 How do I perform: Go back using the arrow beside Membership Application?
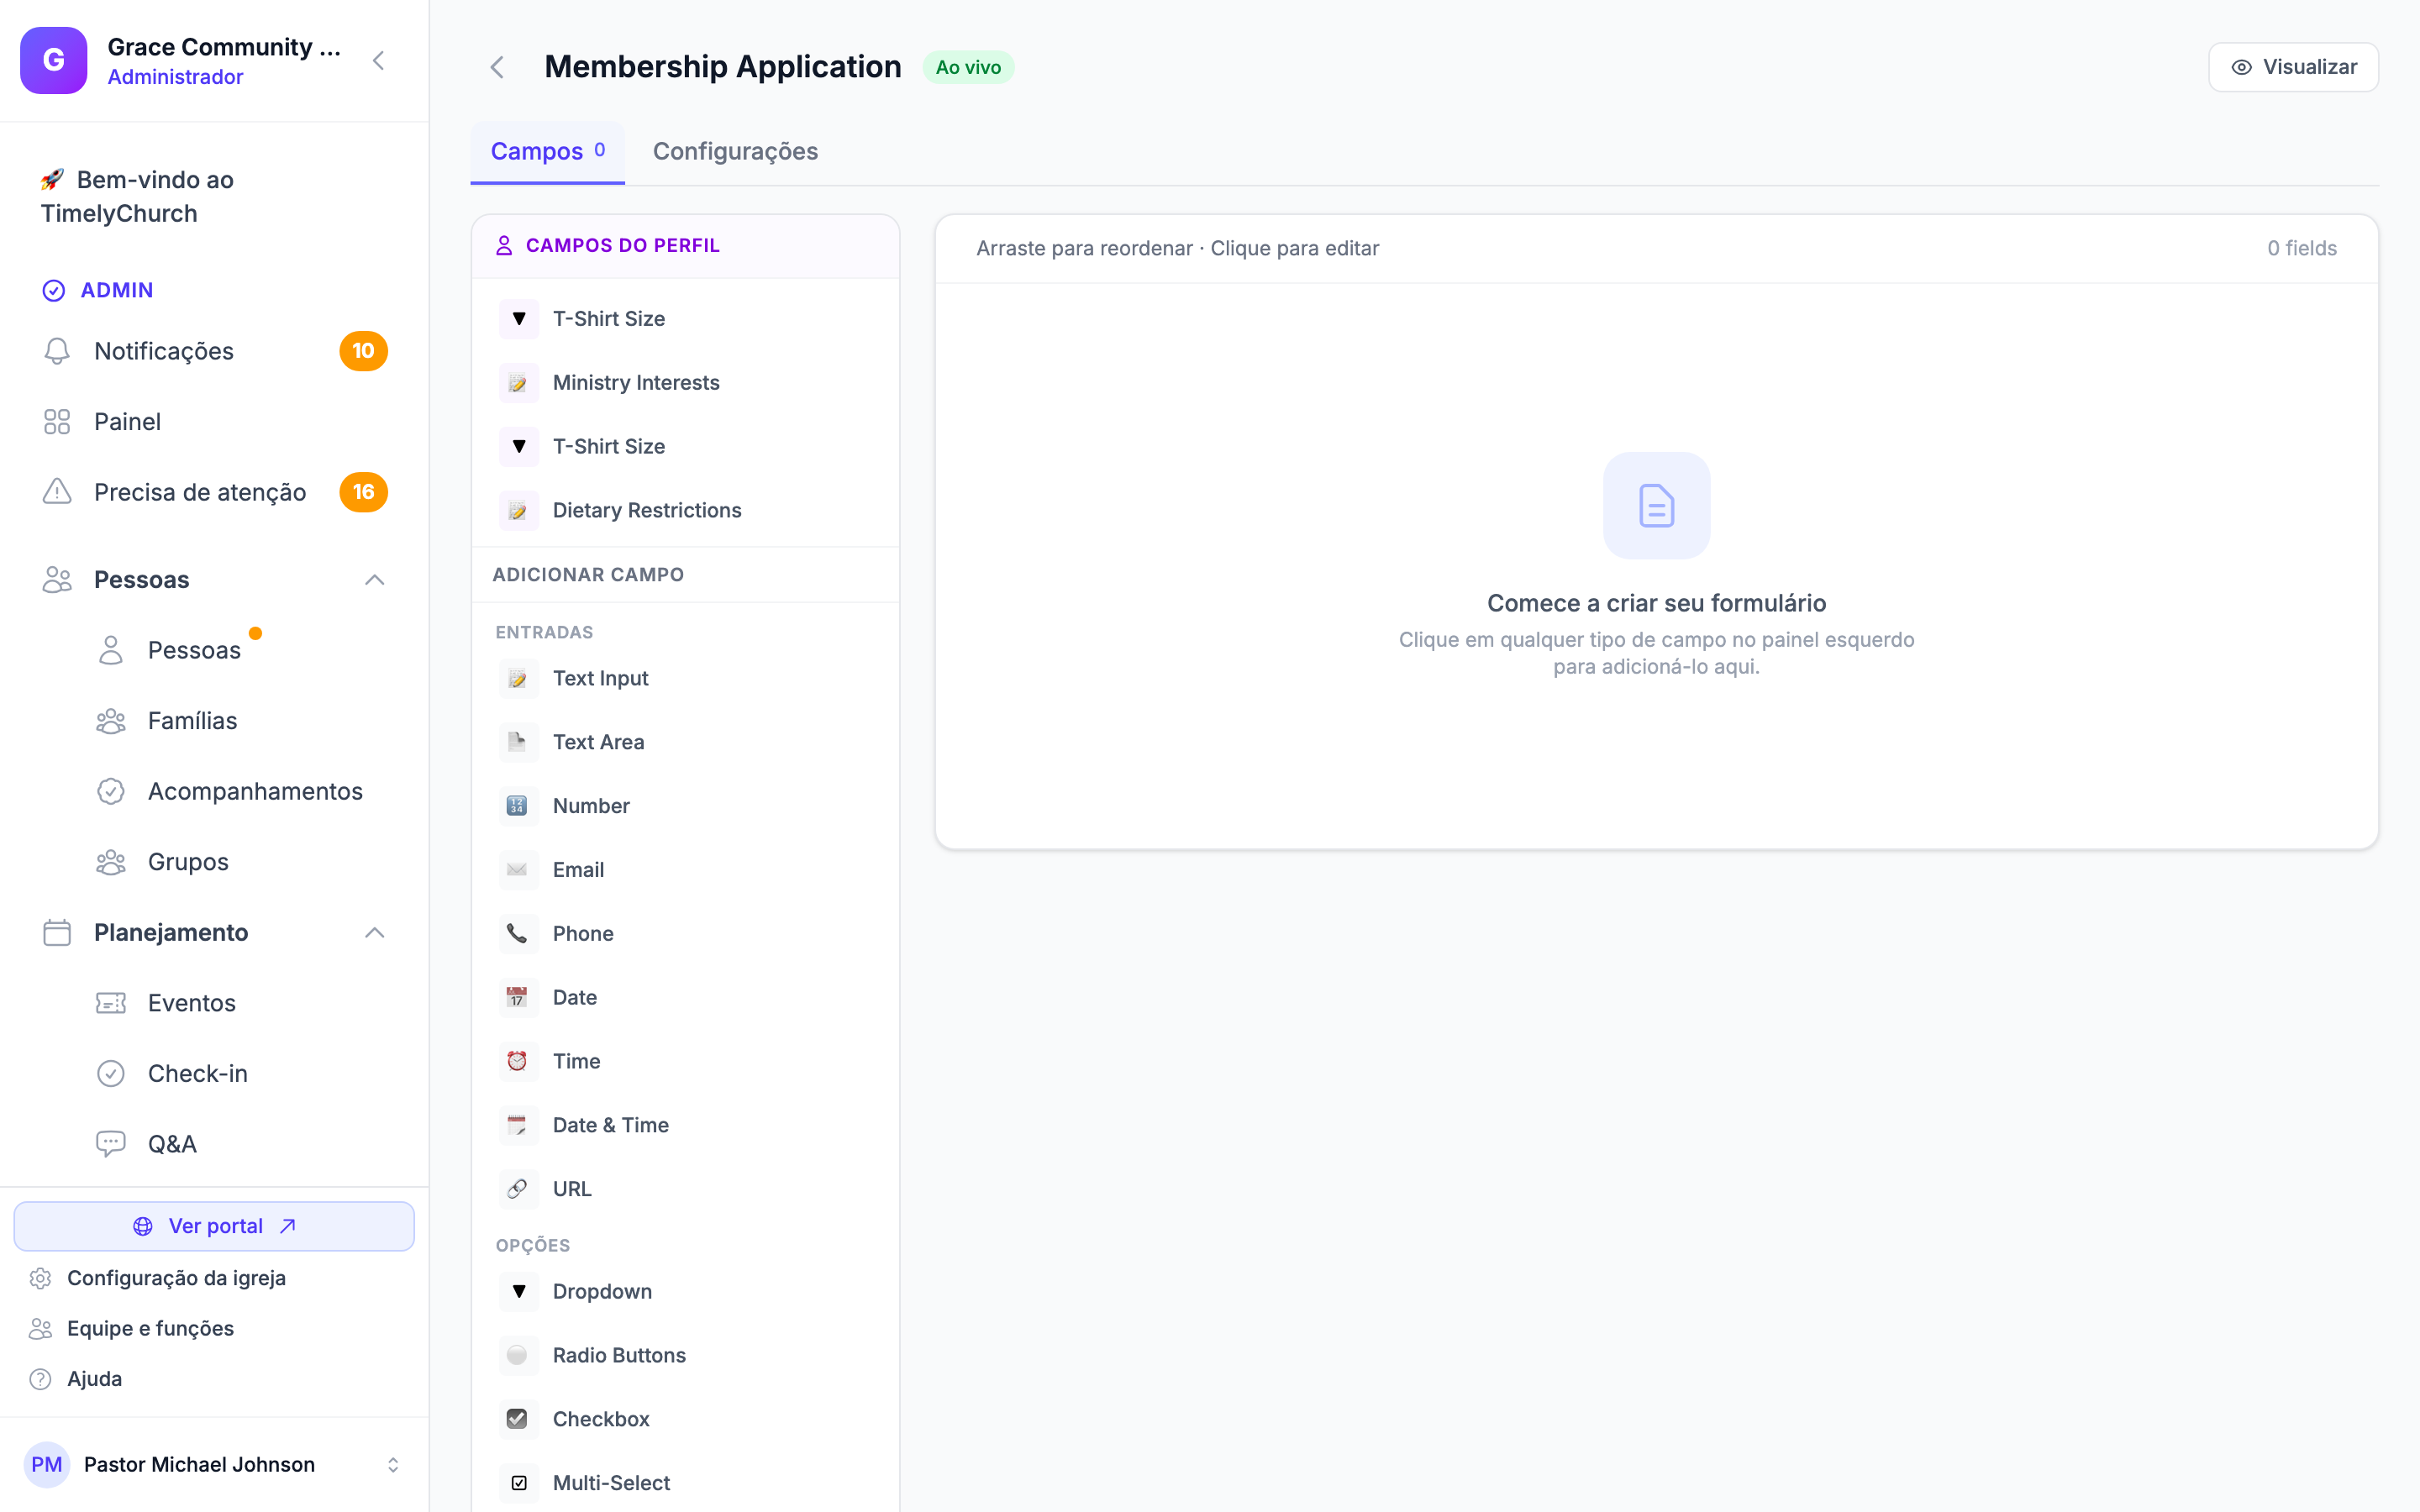pos(497,67)
